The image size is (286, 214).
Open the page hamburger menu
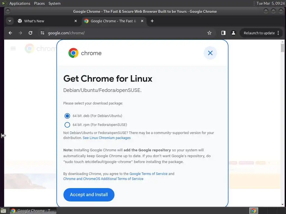pos(13,48)
